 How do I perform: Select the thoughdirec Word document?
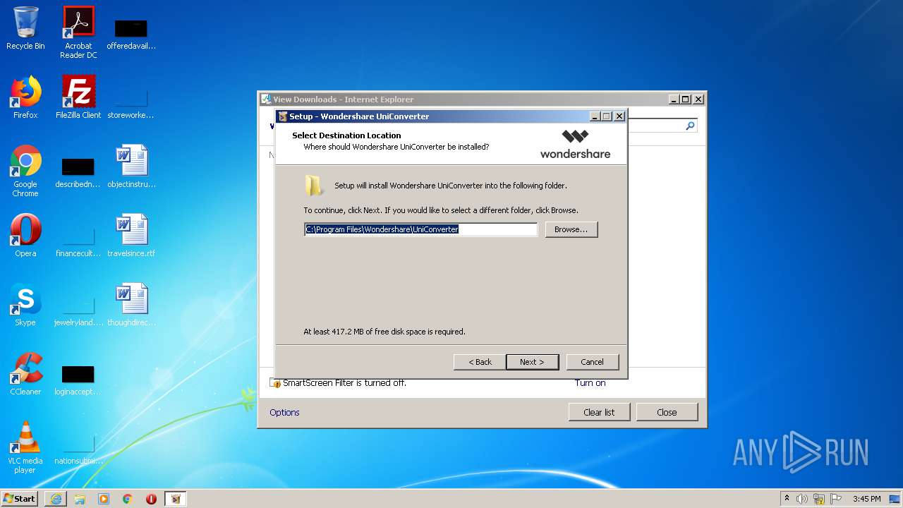tap(131, 305)
